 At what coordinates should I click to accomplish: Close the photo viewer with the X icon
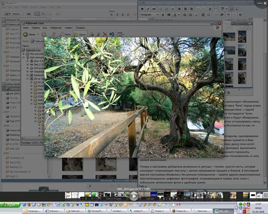[x=265, y=3]
